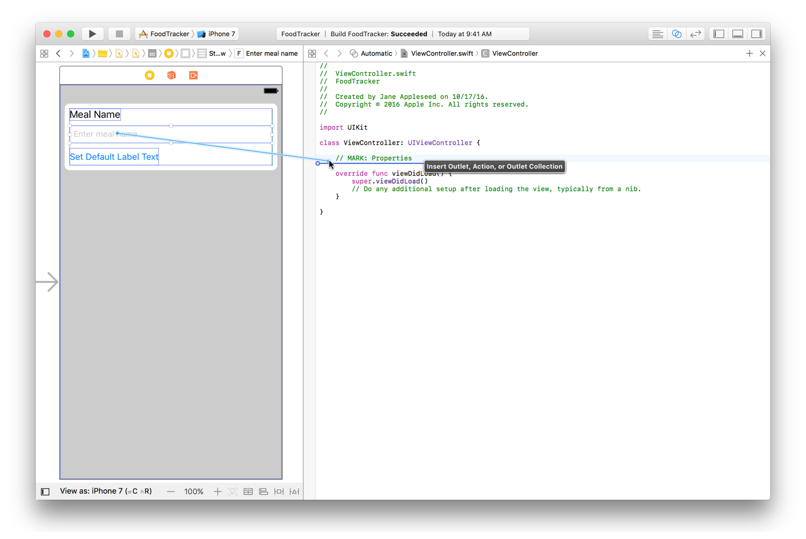
Task: Select the View breadcrumb square icon
Action: click(185, 53)
